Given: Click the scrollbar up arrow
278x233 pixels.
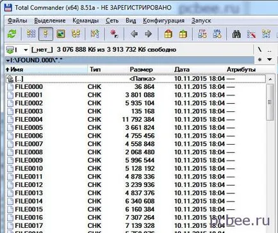Looking at the screenshot, I should pos(270,79).
